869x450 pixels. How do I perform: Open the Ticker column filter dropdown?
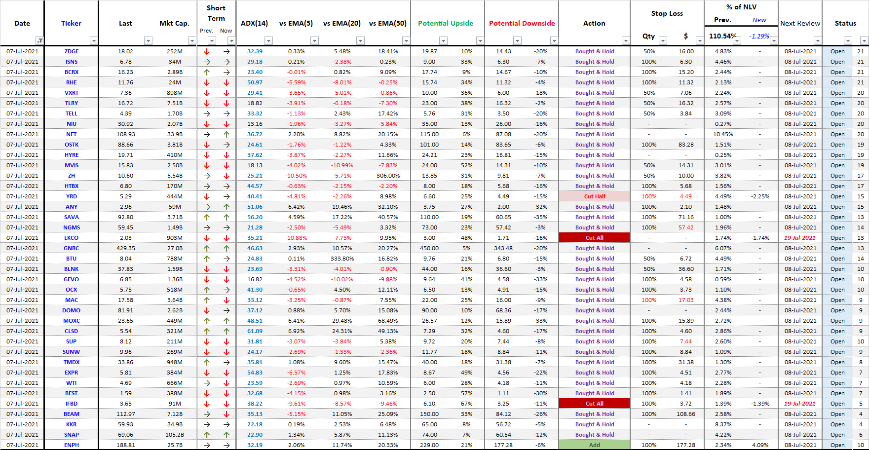click(x=94, y=40)
